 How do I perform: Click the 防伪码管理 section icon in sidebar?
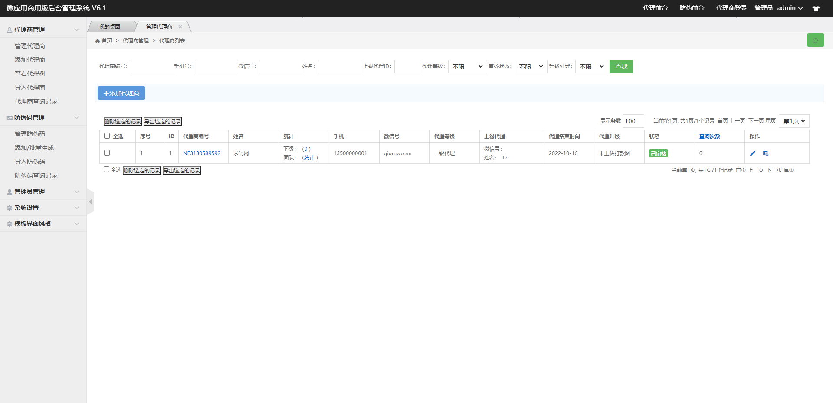point(9,118)
